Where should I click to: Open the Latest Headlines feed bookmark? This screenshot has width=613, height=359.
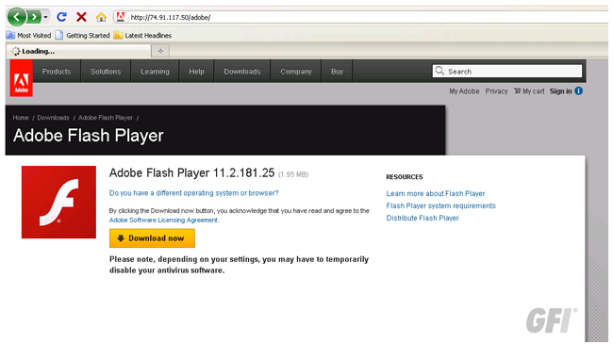click(142, 36)
